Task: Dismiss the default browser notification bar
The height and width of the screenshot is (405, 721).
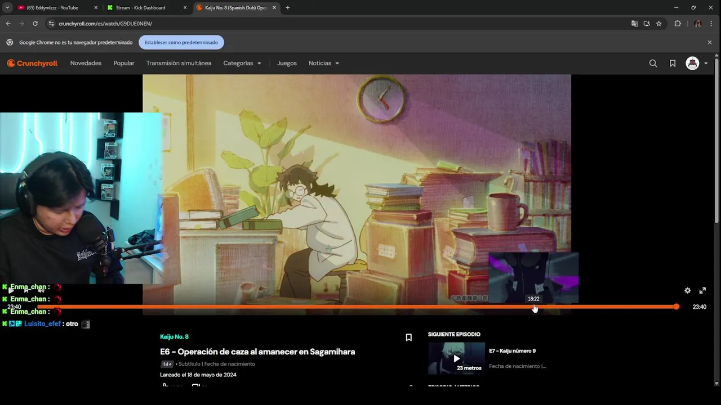Action: pos(710,42)
